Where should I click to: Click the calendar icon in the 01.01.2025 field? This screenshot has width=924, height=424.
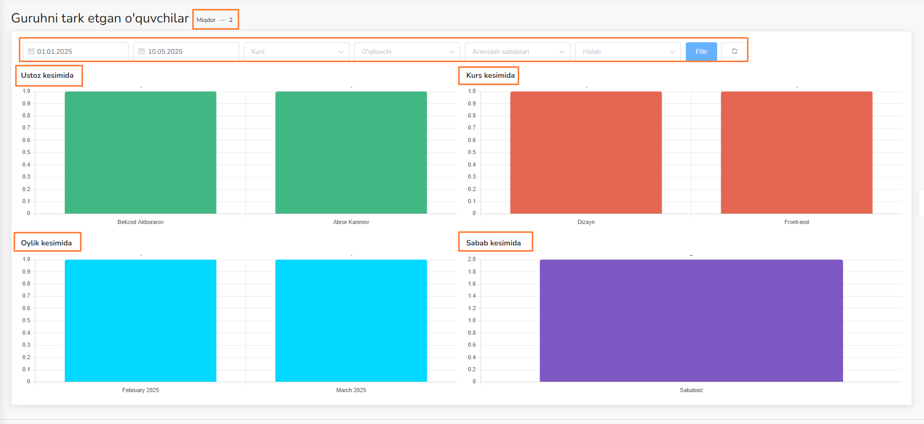31,52
